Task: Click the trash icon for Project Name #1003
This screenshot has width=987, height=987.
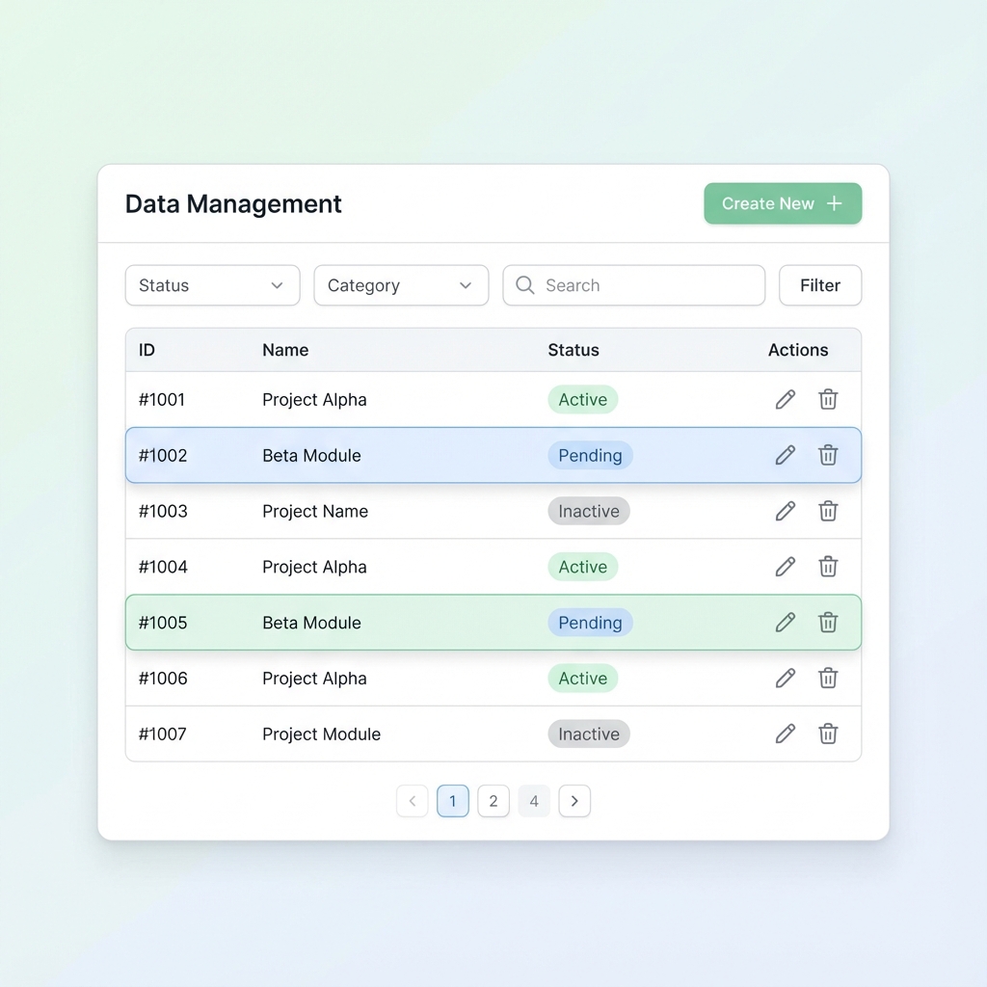Action: [828, 511]
